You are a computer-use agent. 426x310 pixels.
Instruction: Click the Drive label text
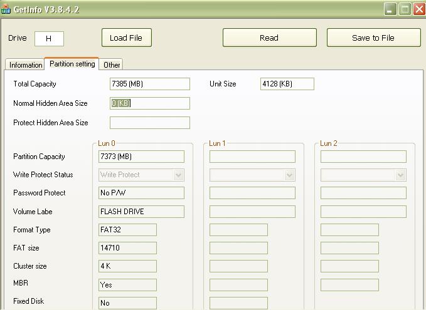pyautogui.click(x=18, y=38)
